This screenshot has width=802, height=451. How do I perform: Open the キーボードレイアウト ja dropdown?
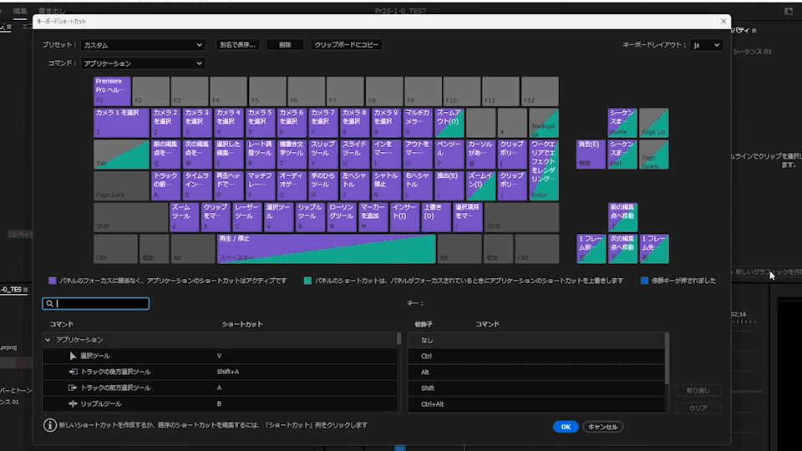point(707,45)
